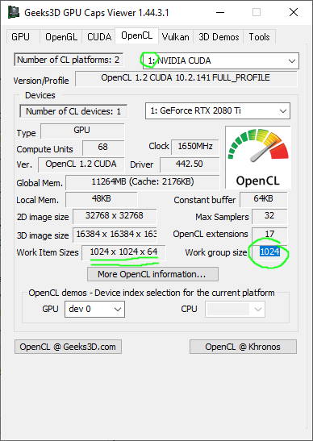Screen dimensions: 313x441
Task: Open the Tools tab
Action: [259, 37]
